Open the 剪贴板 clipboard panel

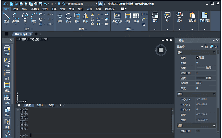click(192, 17)
